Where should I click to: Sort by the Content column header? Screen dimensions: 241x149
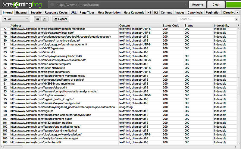point(140,26)
